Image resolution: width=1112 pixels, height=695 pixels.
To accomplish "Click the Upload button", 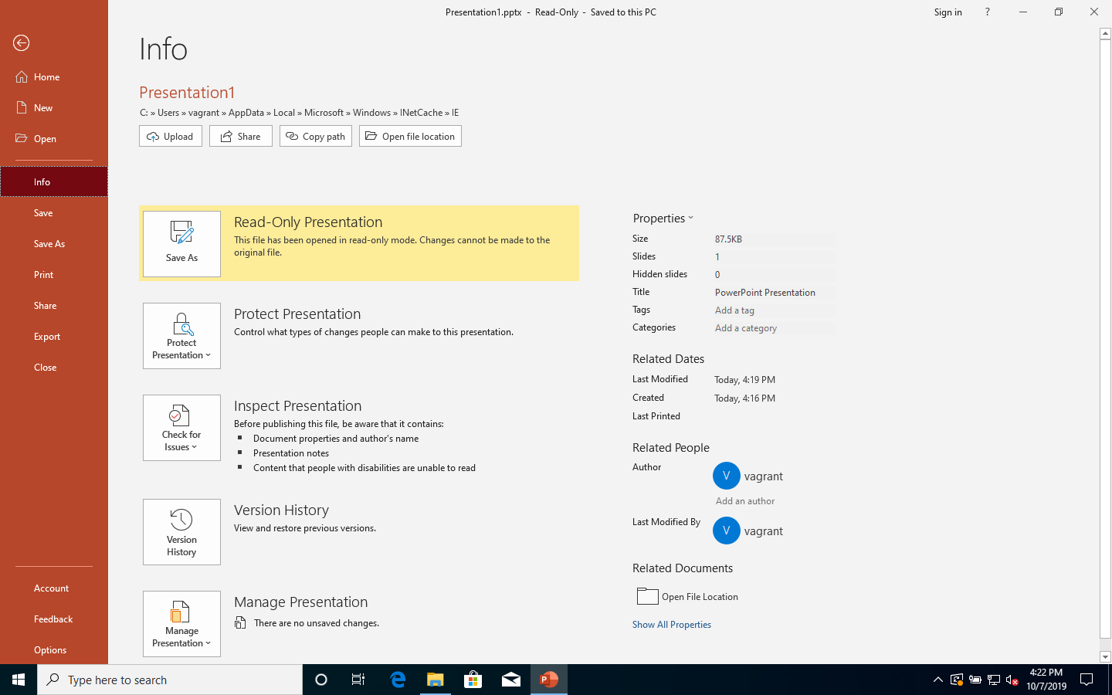I will tap(171, 137).
